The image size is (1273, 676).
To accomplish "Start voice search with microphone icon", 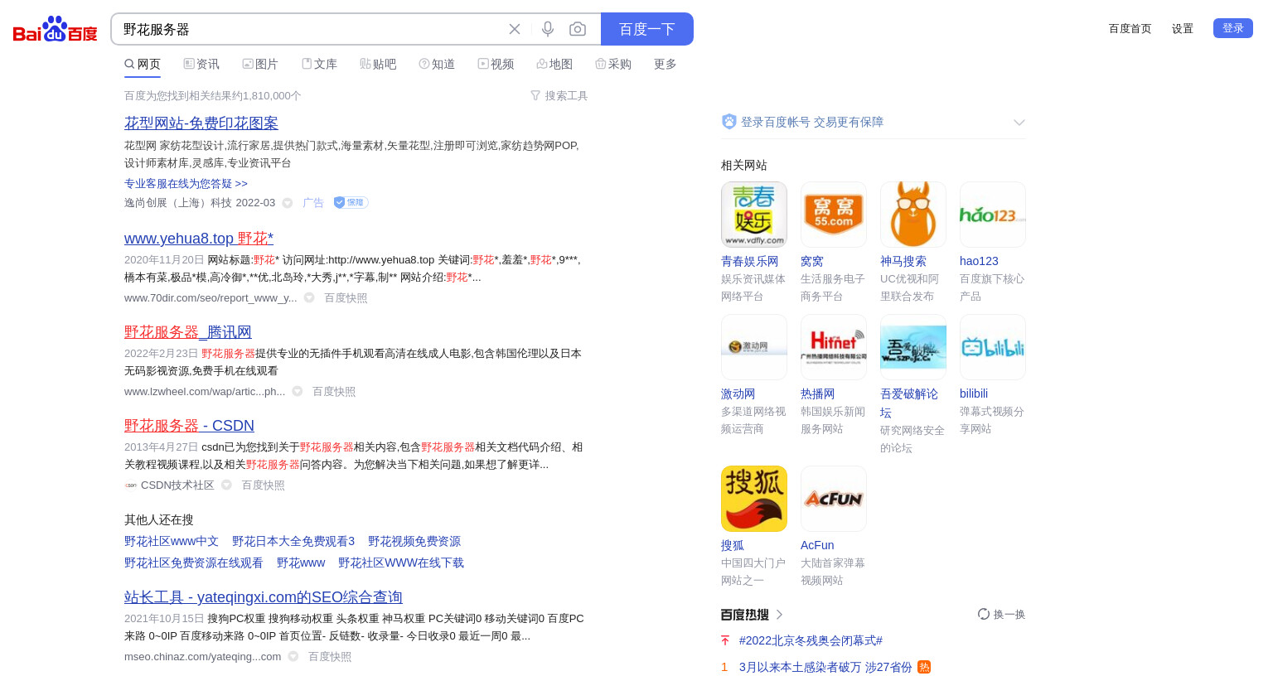I will [x=548, y=29].
